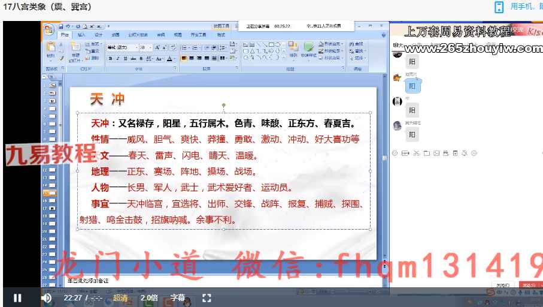Click the mobile phone icon beside 用手机

pos(499,7)
